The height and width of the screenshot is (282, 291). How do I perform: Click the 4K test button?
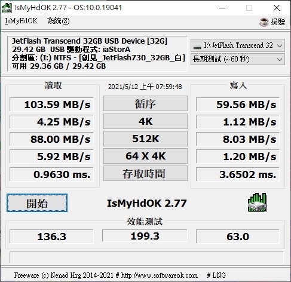pos(145,121)
